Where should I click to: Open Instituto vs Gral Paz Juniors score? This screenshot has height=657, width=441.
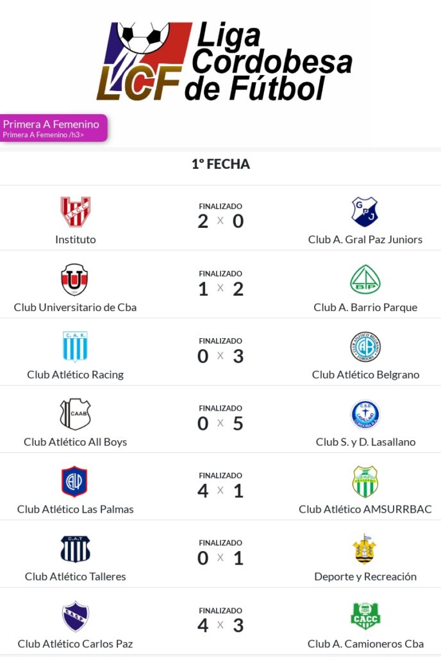tap(220, 221)
